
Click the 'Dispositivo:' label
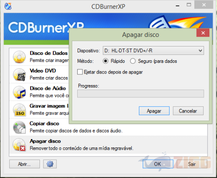[89, 50]
